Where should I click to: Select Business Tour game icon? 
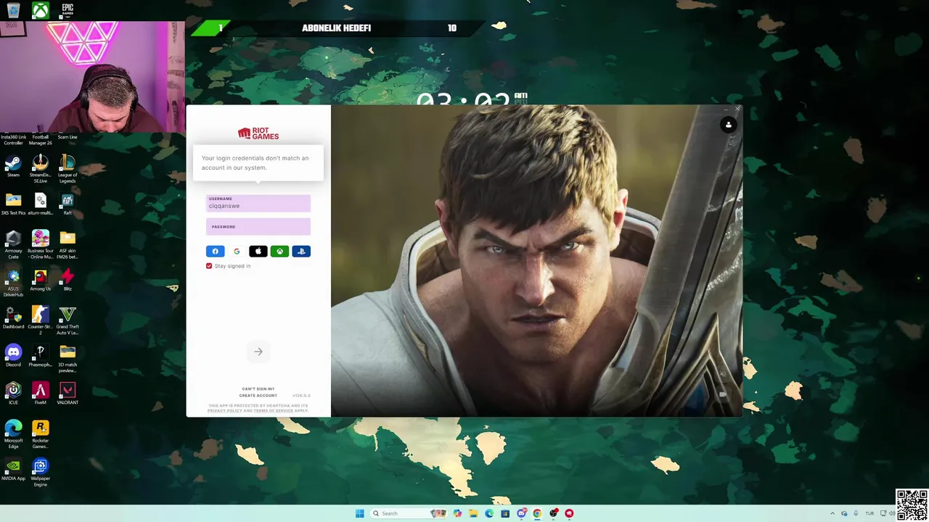[40, 244]
